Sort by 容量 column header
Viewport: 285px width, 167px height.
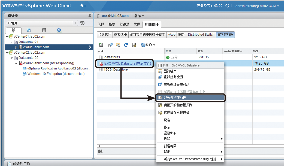(268, 51)
